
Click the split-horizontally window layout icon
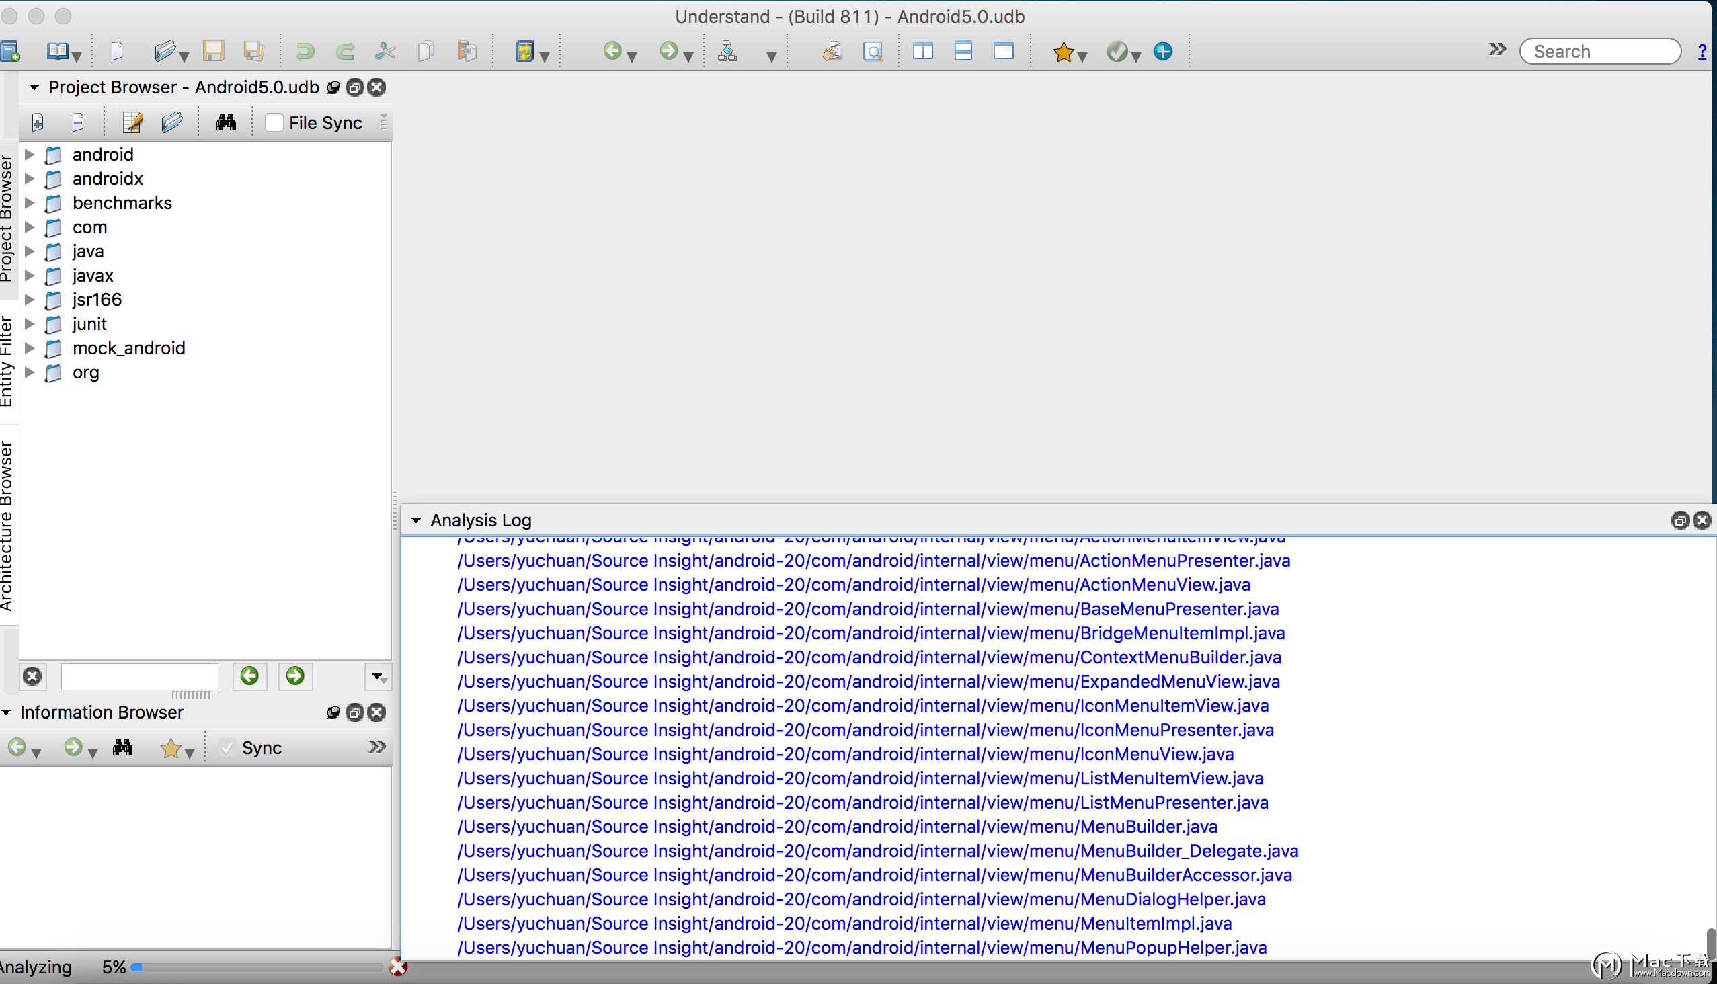point(963,51)
